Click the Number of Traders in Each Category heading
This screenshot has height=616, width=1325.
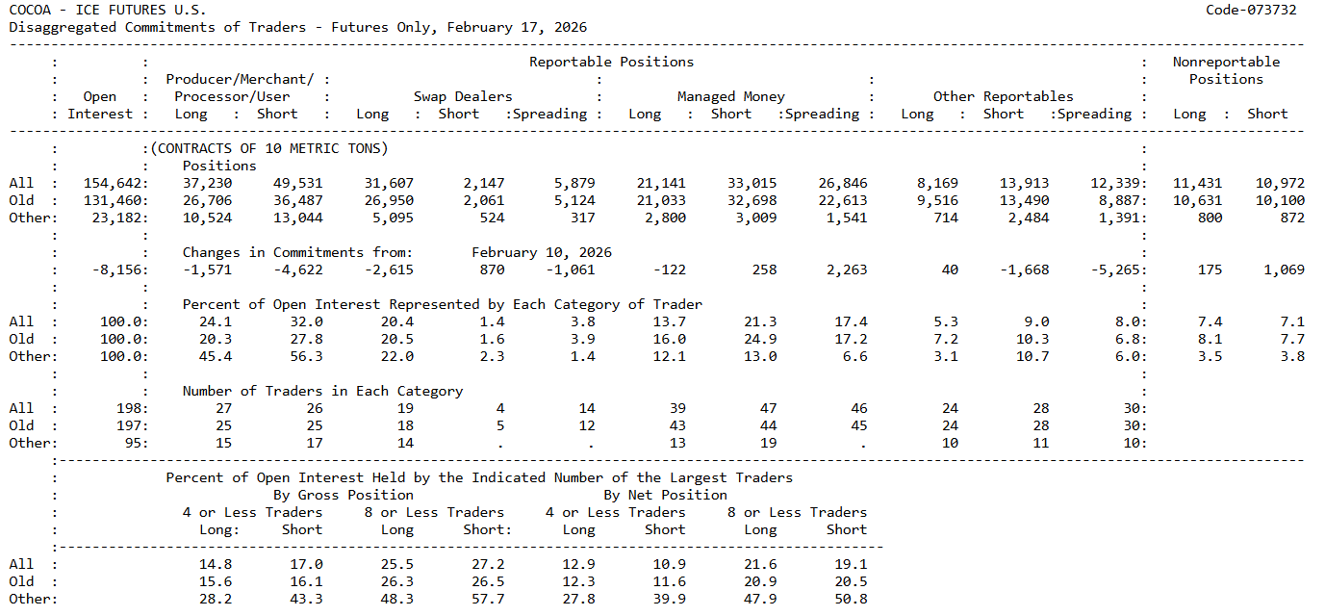point(322,391)
